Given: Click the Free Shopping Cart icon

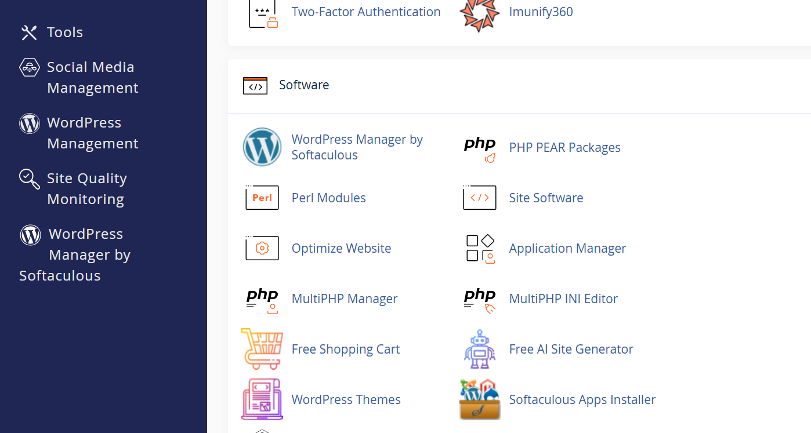Looking at the screenshot, I should pyautogui.click(x=262, y=348).
